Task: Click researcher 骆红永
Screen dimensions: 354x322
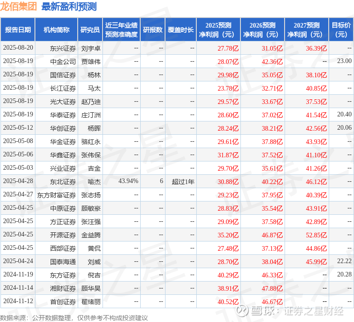Action: (91, 142)
